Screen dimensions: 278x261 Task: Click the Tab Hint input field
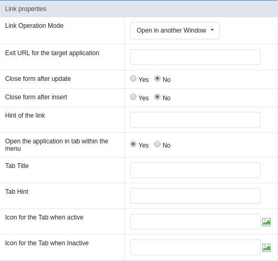(195, 196)
